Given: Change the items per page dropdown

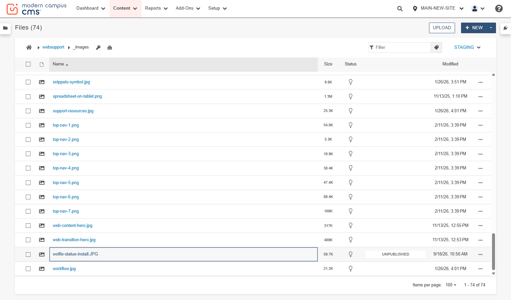Looking at the screenshot, I should coord(451,285).
